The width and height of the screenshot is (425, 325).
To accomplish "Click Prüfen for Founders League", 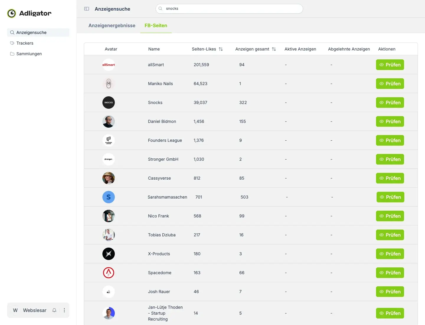I will [x=390, y=140].
